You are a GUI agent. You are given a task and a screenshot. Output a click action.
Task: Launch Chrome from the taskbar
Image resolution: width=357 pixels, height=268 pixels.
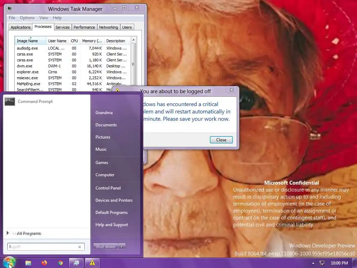point(60,263)
